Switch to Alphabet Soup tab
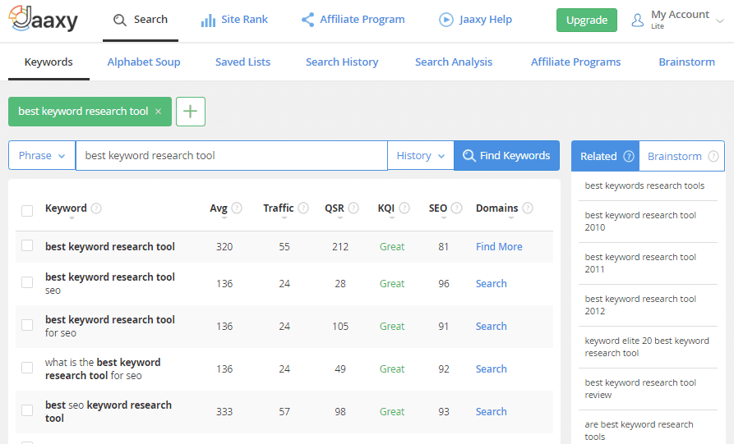This screenshot has width=734, height=444. click(x=144, y=62)
